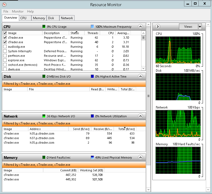Click the Disk activity graph
This screenshot has height=194, width=212.
(178, 87)
